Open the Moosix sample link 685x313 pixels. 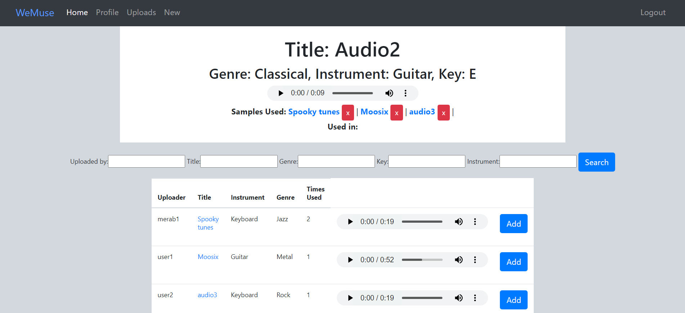(x=208, y=257)
